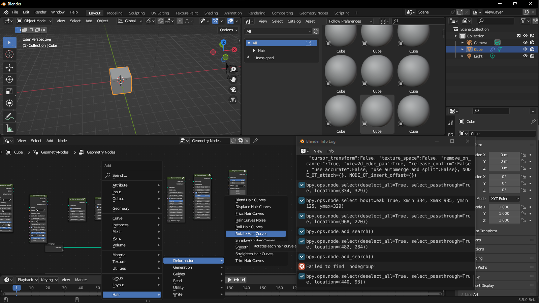Click the outliner filter funnel icon

(x=523, y=21)
